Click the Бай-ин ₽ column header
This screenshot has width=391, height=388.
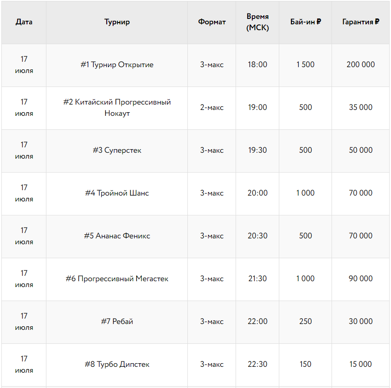coord(305,22)
